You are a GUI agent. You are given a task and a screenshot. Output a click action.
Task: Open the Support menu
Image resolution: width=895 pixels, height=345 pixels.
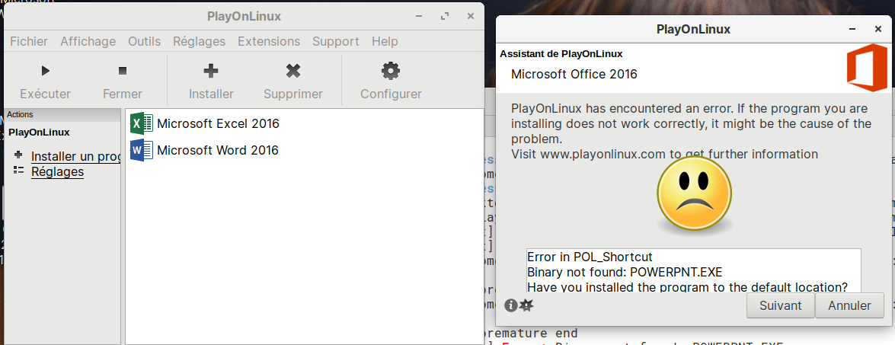click(x=336, y=41)
